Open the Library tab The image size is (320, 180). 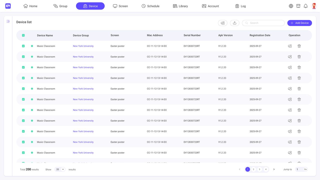180,6
